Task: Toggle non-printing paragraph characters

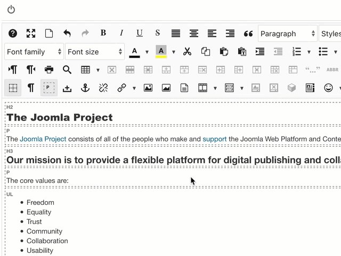Action: point(31,88)
